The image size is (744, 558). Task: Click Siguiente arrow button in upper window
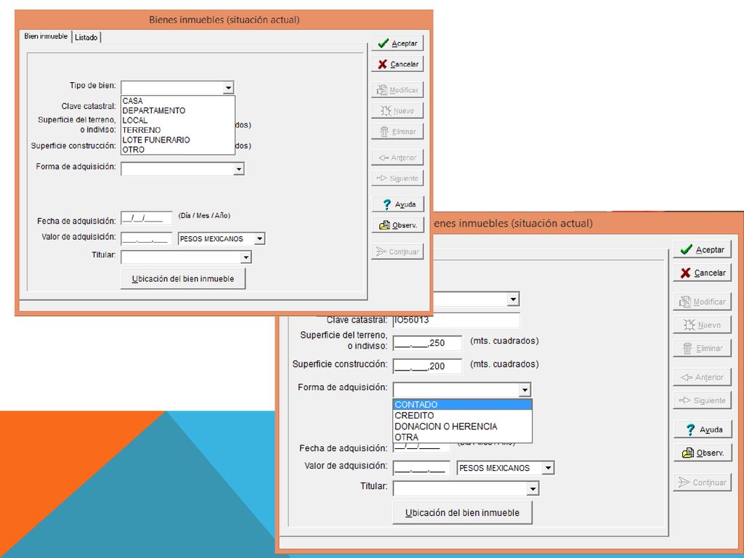pyautogui.click(x=397, y=179)
